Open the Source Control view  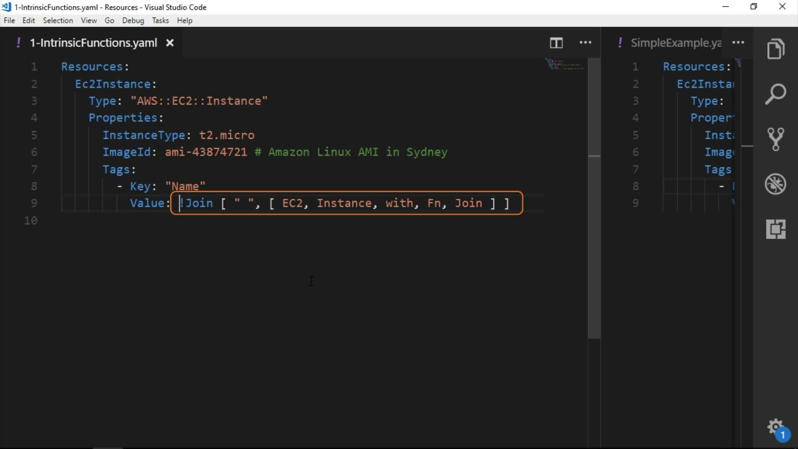point(776,139)
